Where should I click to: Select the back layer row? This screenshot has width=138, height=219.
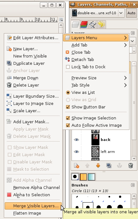tap(101, 140)
